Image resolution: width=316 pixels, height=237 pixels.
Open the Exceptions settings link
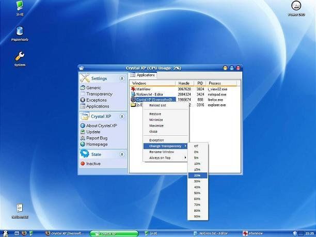pyautogui.click(x=97, y=100)
